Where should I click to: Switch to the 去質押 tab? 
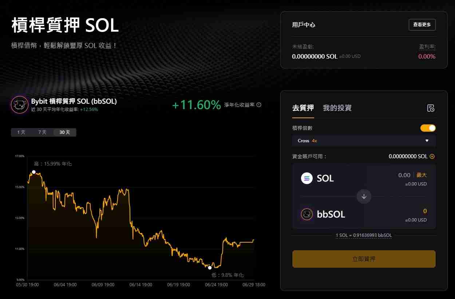tap(302, 108)
